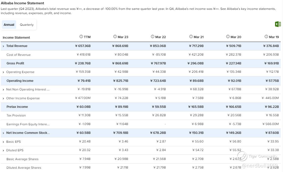Expand the Operating Expense row
Viewport: 283px width, 172px height.
tap(3, 72)
